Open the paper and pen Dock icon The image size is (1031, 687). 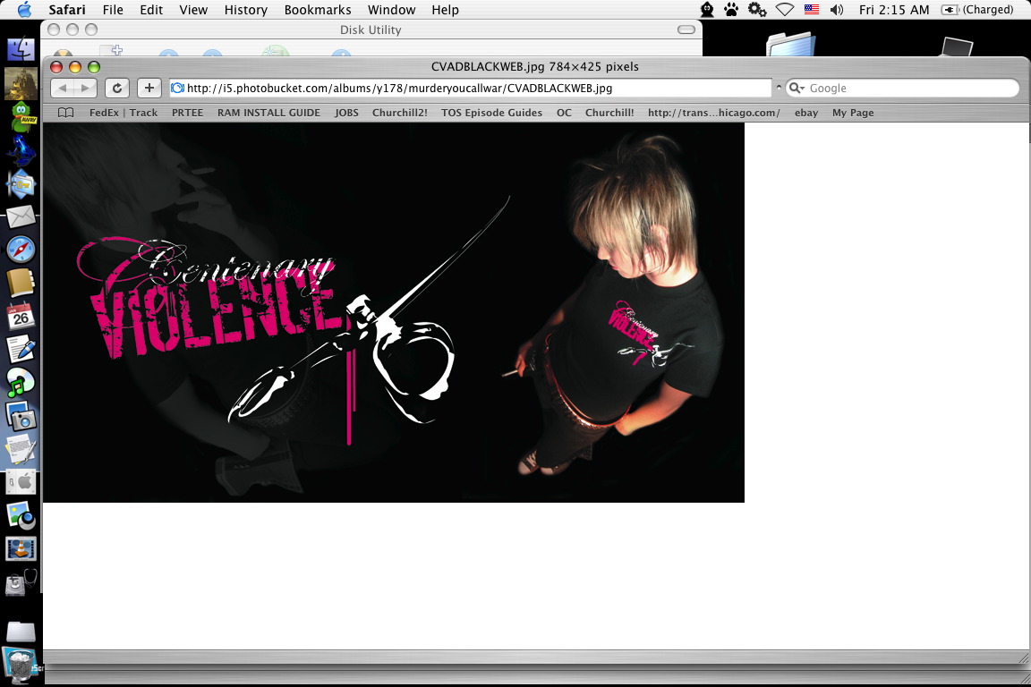point(21,349)
